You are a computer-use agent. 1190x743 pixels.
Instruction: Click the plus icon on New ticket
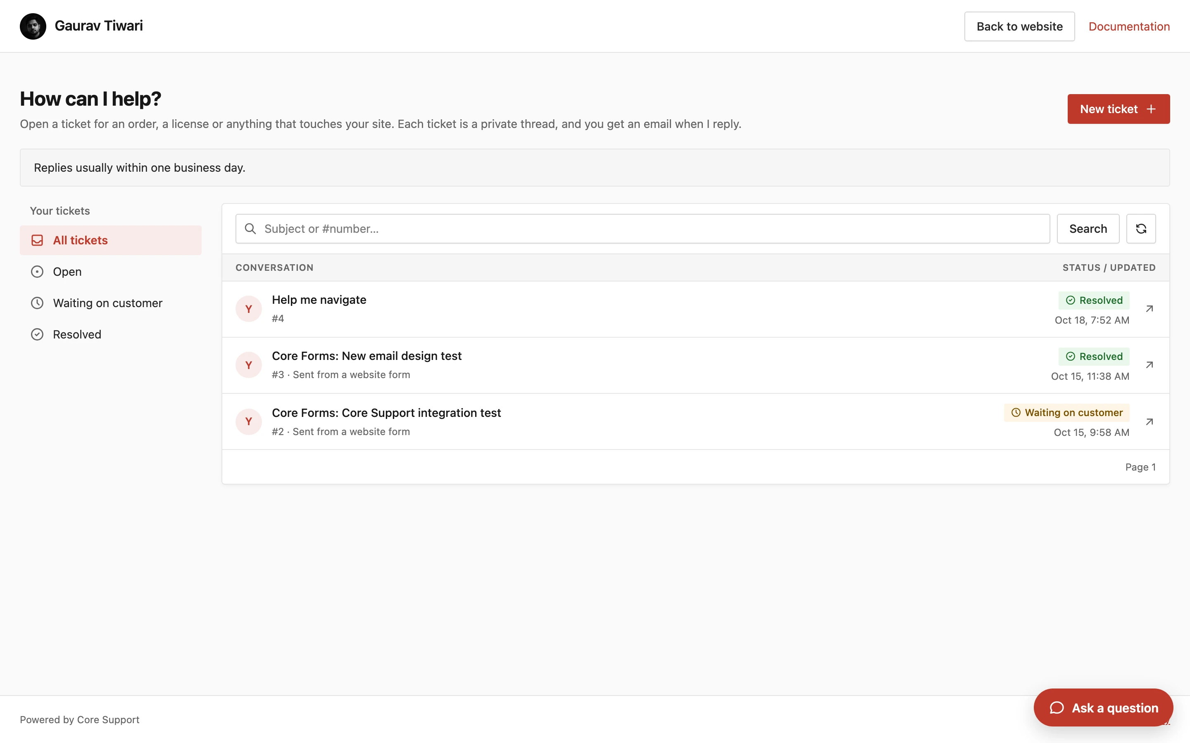[x=1151, y=109]
